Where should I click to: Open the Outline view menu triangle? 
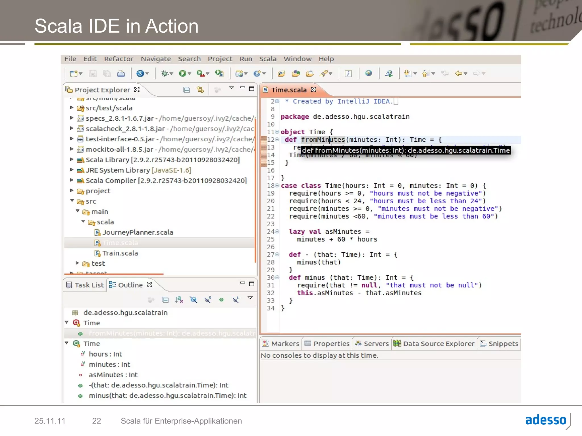250,298
